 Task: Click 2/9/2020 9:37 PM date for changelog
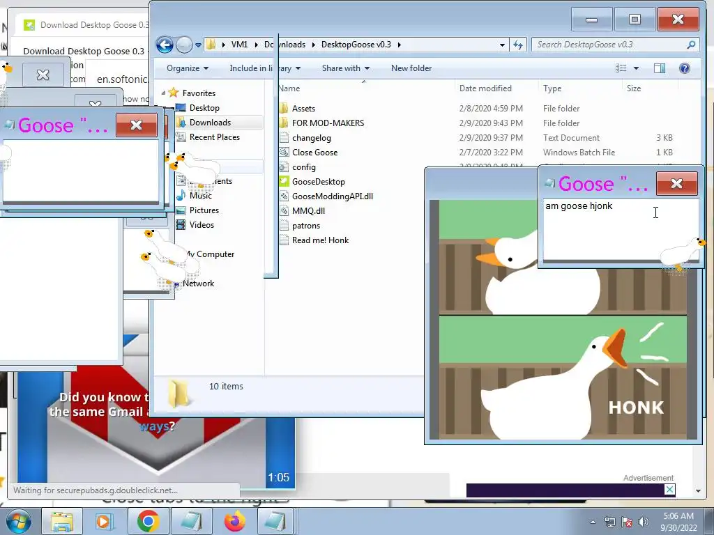click(x=491, y=137)
